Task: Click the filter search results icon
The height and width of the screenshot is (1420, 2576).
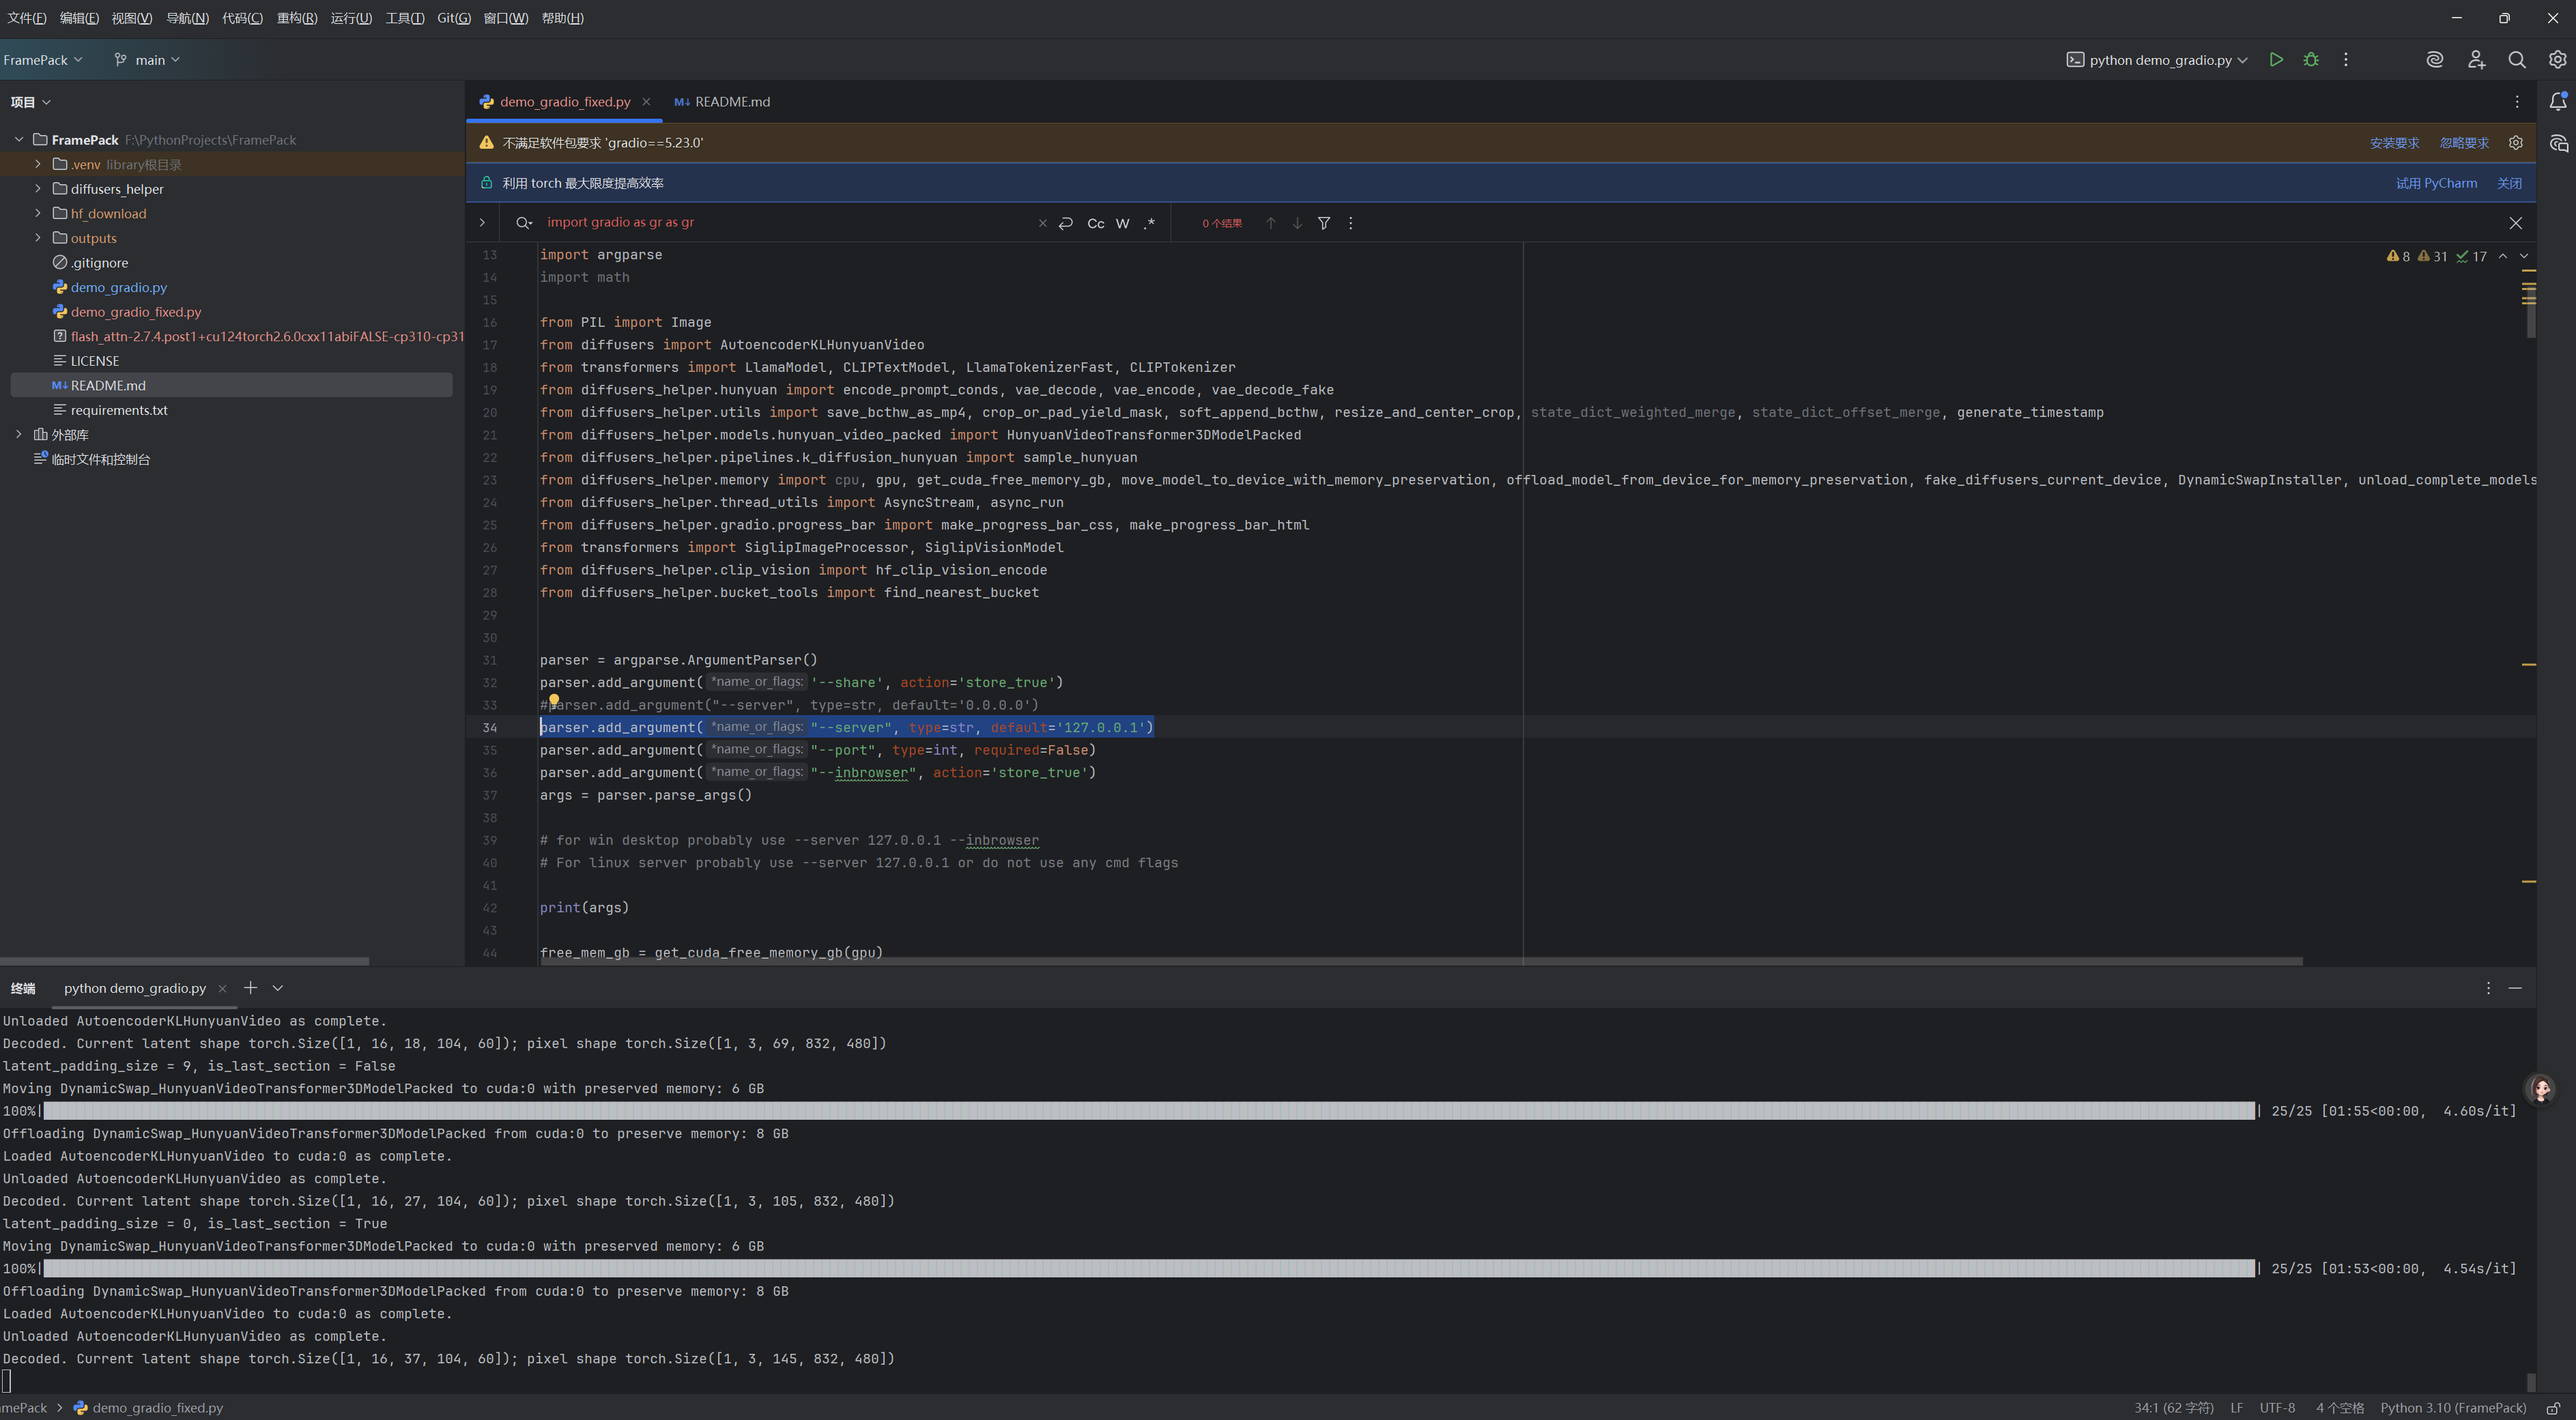Action: tap(1324, 223)
